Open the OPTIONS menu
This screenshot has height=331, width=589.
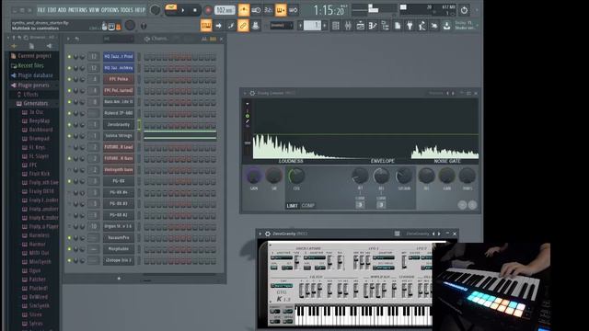[x=110, y=10]
